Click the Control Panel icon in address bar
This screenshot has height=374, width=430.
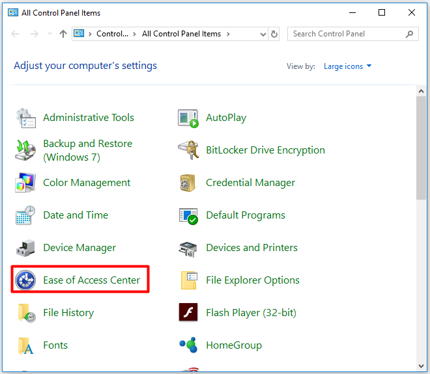79,34
